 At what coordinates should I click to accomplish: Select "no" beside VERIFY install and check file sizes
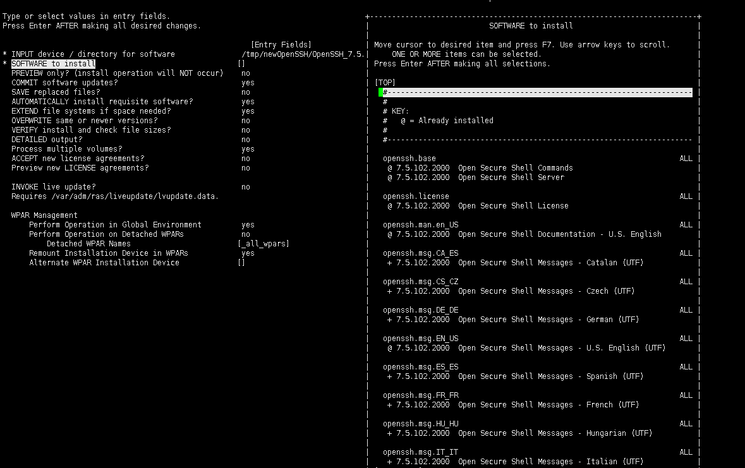tap(246, 130)
